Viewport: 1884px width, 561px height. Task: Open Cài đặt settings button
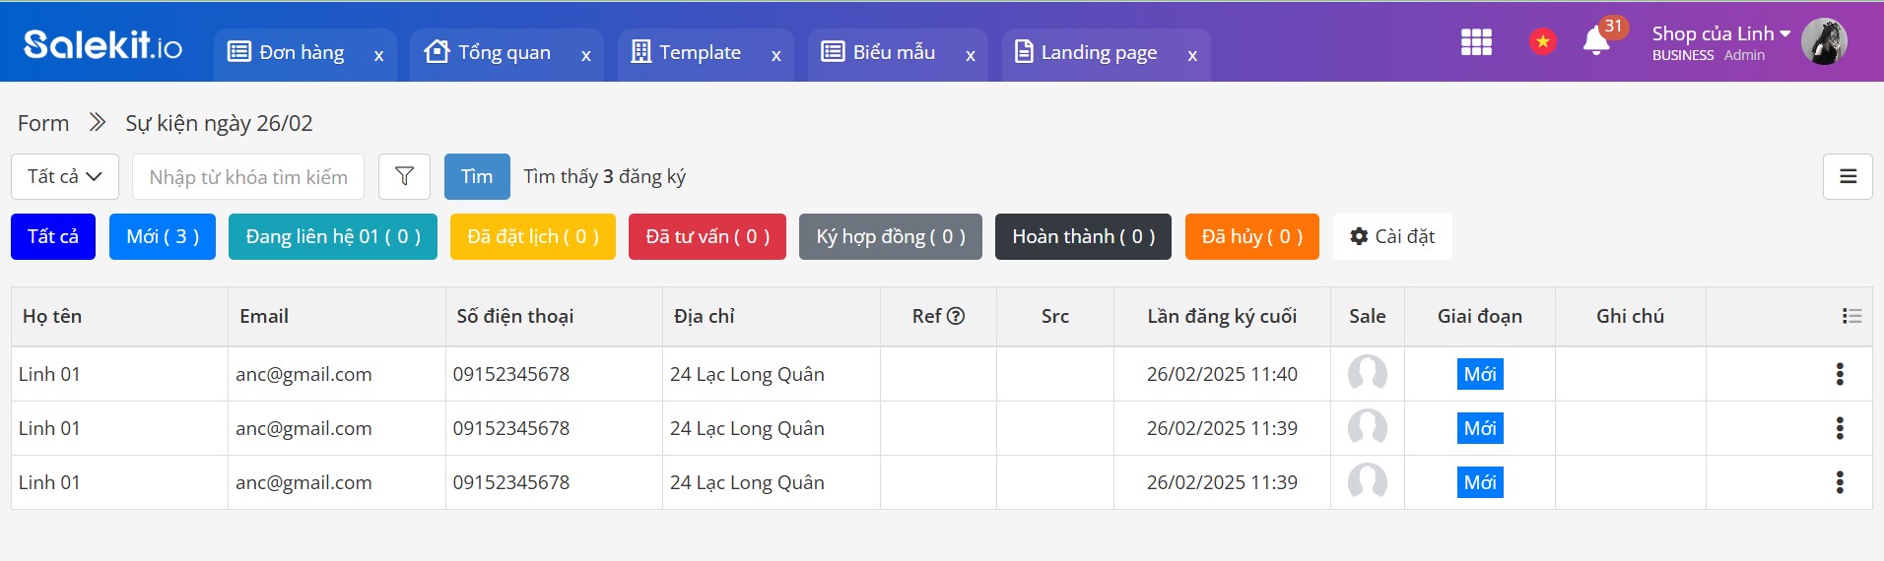[x=1391, y=237]
